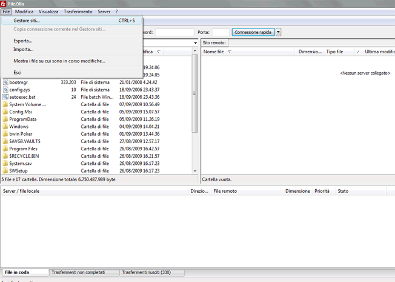
Task: Select SWSetup folder icon
Action: [5, 171]
